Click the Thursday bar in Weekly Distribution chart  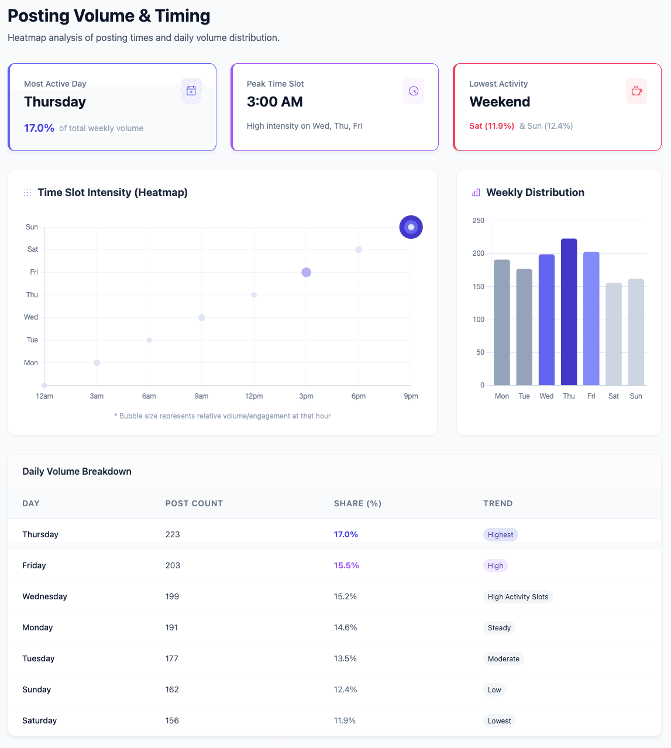(x=569, y=312)
